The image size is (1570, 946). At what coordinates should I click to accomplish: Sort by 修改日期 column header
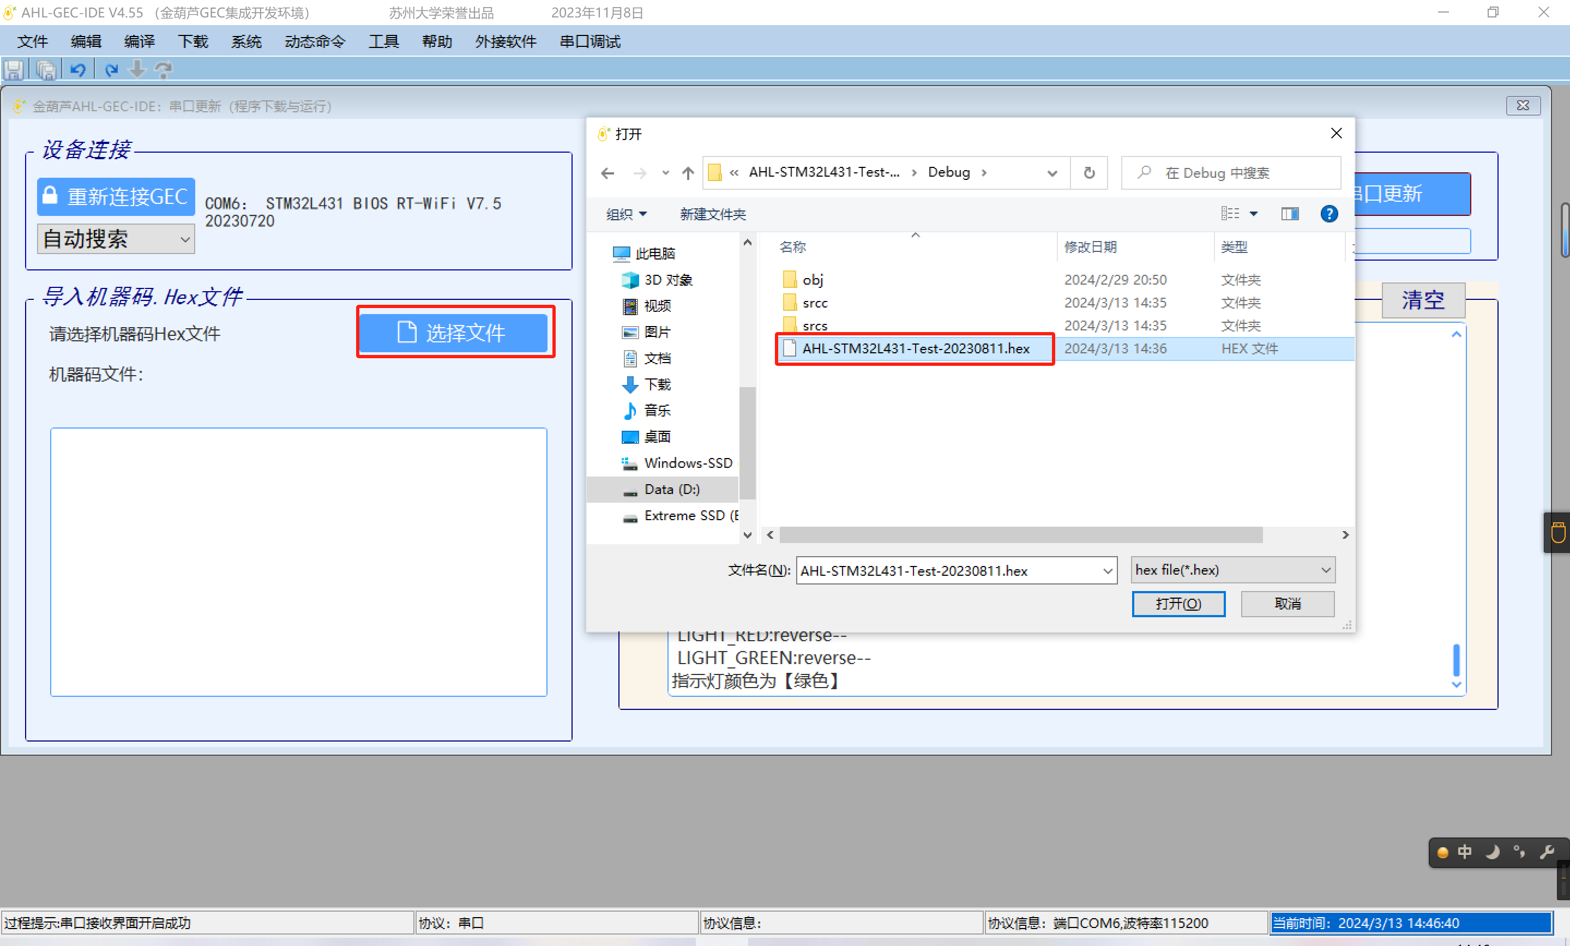coord(1090,247)
